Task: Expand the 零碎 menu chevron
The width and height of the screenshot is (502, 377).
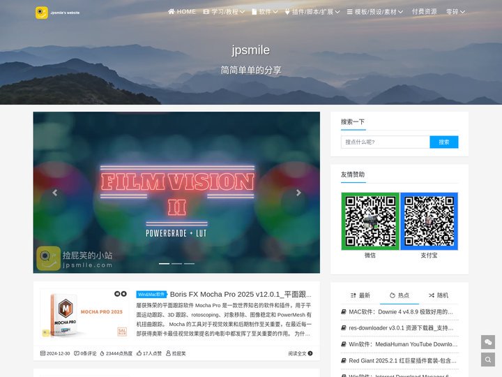Action: (463, 12)
